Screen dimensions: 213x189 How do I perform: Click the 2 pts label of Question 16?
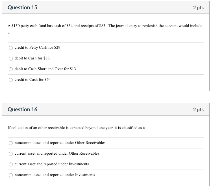click(198, 109)
